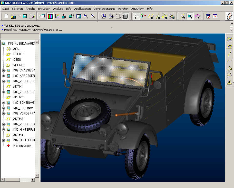Viewport: 234px width, 188px height.
Task: Switch to wireframe display mode
Action: 104,16
